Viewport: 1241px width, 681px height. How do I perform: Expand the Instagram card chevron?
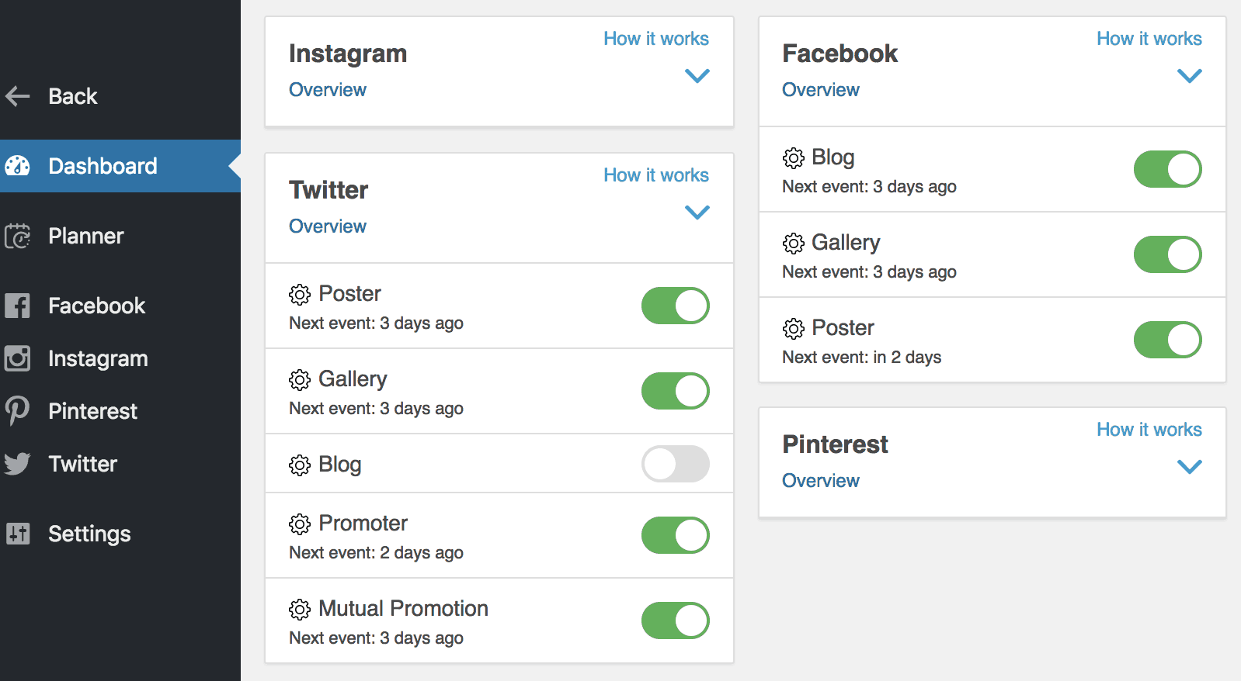(697, 76)
